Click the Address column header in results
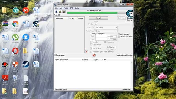Viewport: 176px width, 99px height. (59, 18)
